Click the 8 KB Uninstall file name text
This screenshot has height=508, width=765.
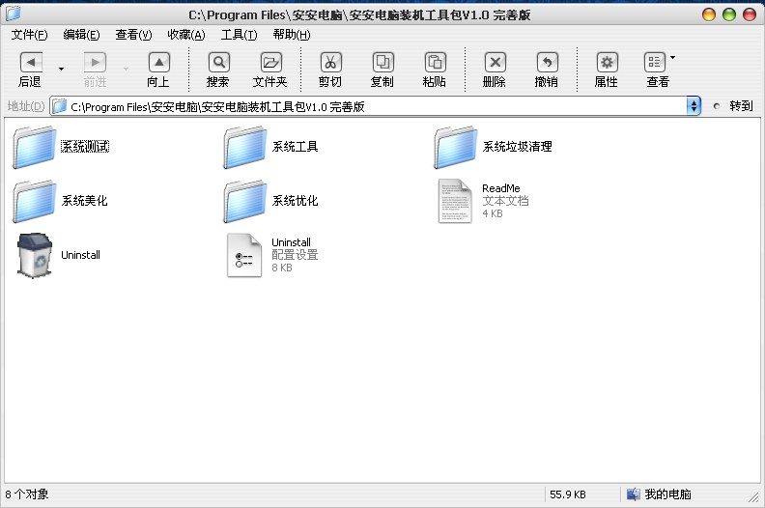tap(291, 242)
